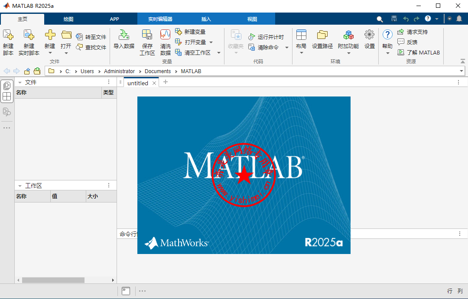The image size is (468, 299).
Task: Toggle the code outline sidebar icon
Action: pyautogui.click(x=6, y=112)
